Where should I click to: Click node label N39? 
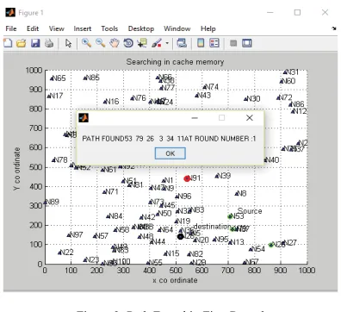tap(224, 176)
